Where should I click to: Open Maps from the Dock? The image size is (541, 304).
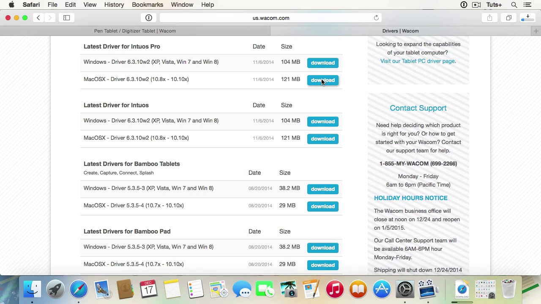tap(218, 289)
